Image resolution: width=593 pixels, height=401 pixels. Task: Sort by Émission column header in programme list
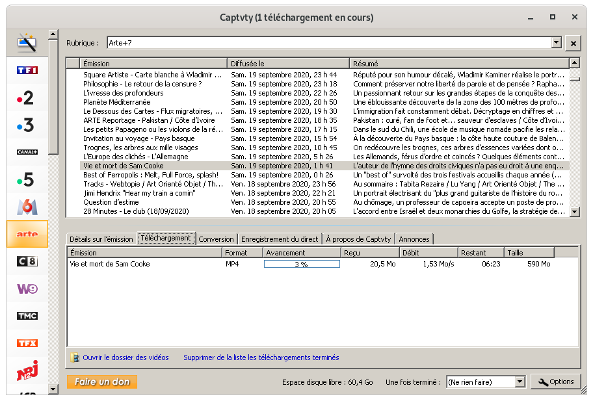pos(153,64)
